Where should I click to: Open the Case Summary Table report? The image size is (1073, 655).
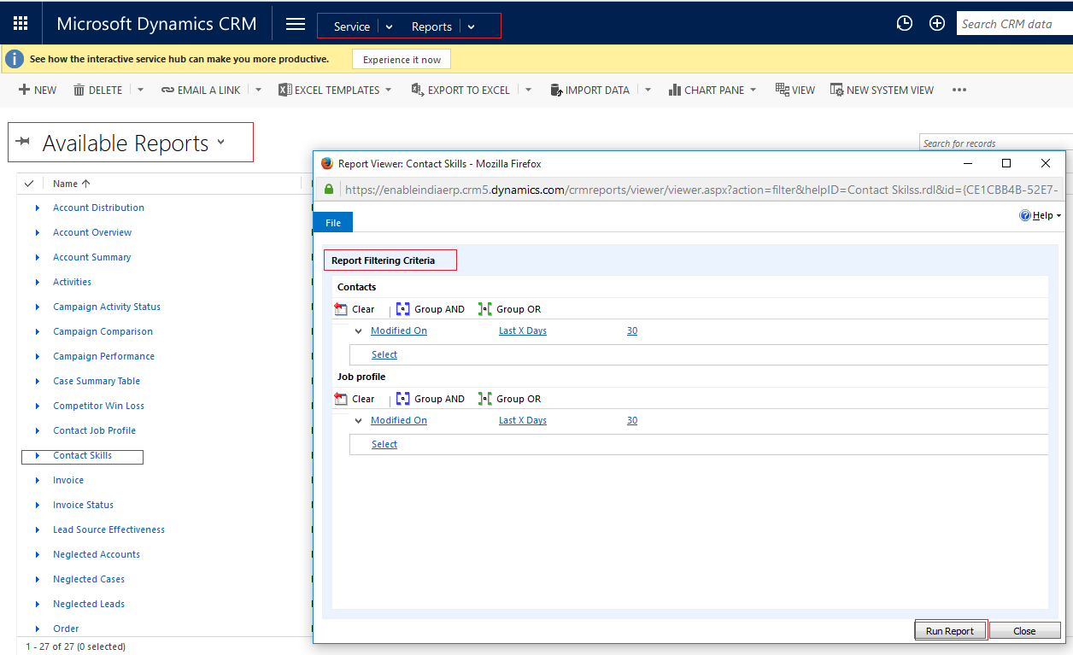[97, 381]
